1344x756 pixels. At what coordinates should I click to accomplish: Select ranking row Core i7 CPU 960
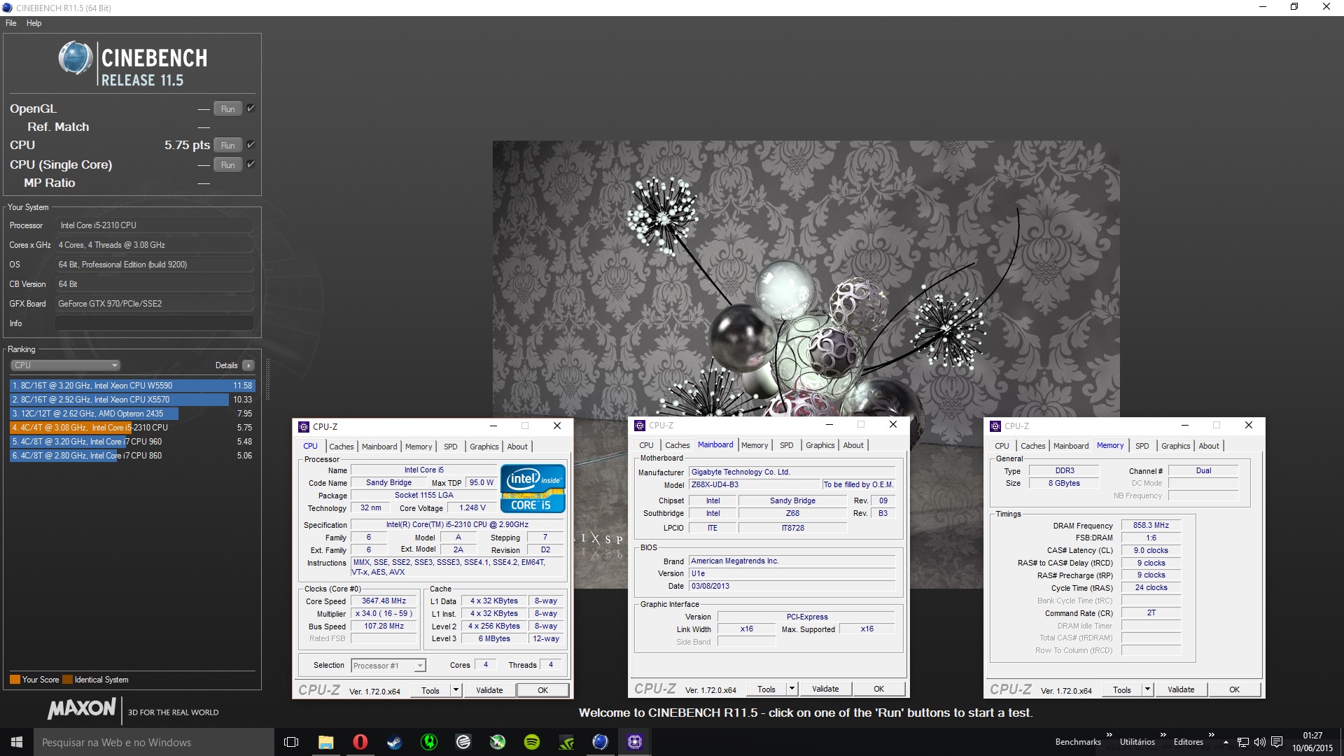pos(132,442)
